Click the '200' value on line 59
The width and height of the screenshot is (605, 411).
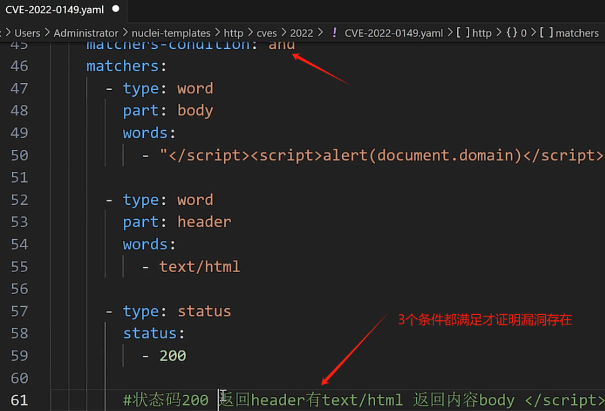(173, 356)
